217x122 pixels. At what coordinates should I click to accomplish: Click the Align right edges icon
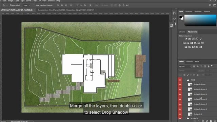pos(66,5)
